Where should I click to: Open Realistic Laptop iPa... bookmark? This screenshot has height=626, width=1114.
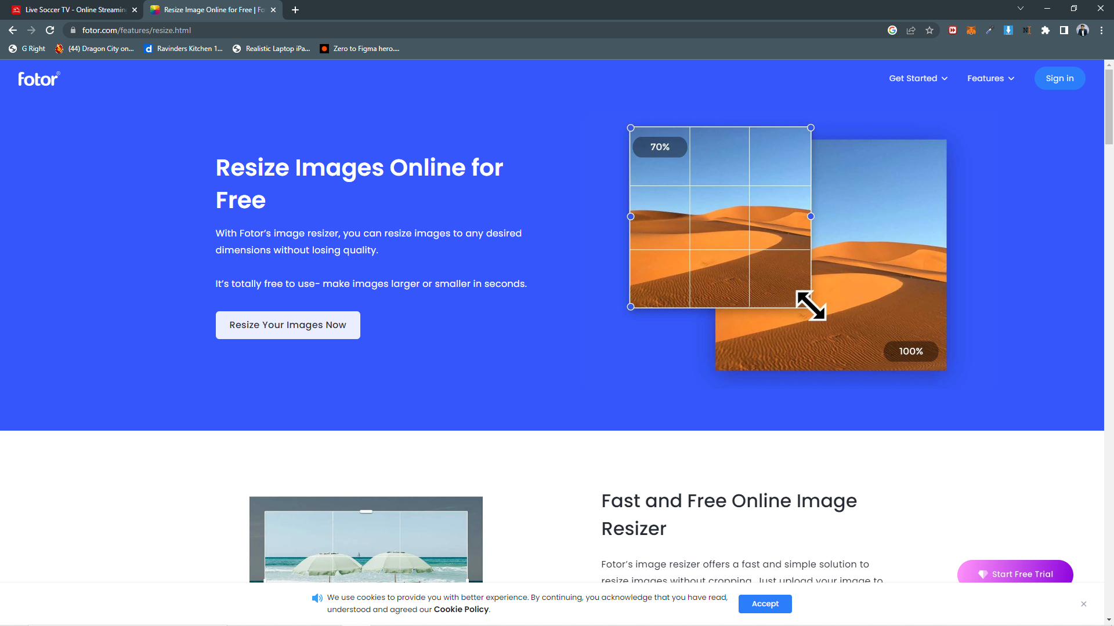[272, 49]
